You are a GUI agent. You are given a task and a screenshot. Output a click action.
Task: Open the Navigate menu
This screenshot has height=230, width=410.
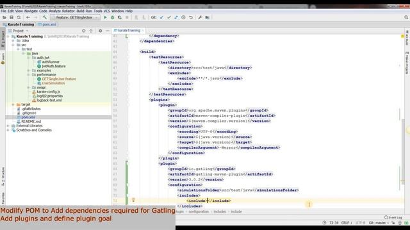[31, 11]
